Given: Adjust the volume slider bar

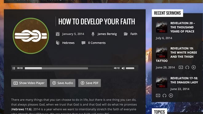Looking at the screenshot, I should point(130,68).
